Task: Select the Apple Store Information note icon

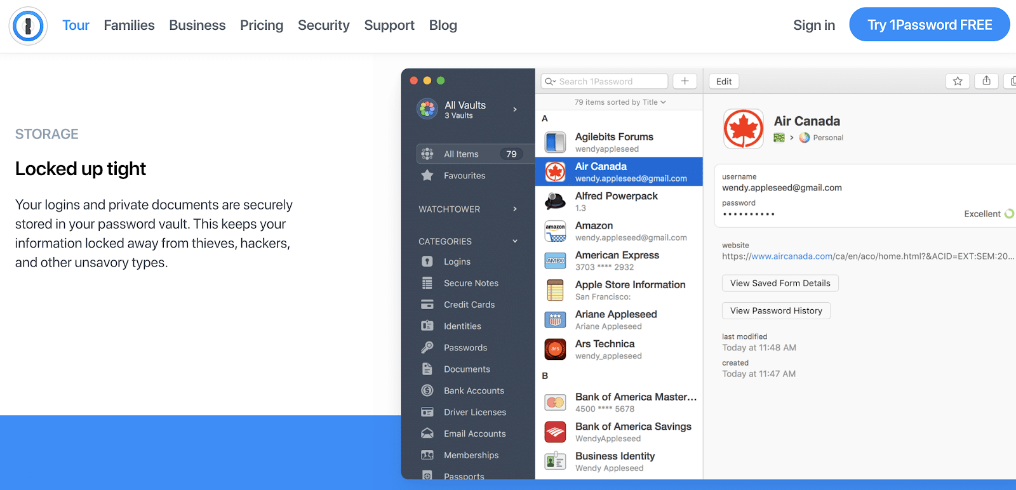Action: click(556, 290)
